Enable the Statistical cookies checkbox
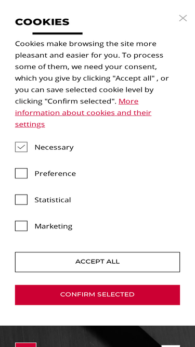The image size is (195, 347). tap(21, 200)
